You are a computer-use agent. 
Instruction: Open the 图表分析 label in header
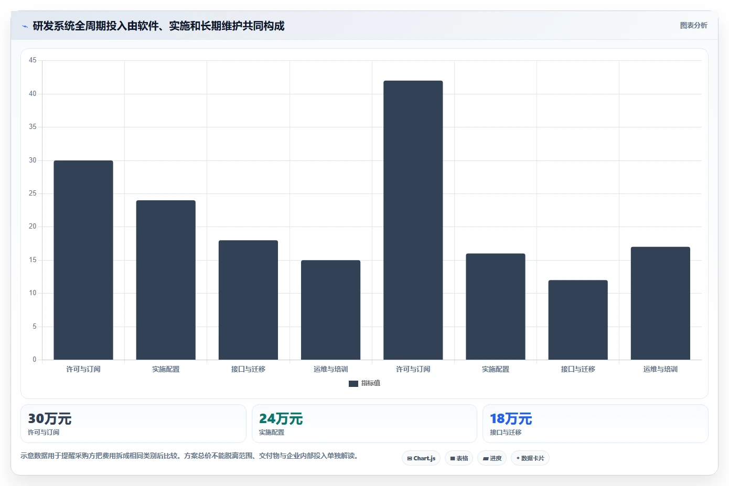click(x=693, y=25)
